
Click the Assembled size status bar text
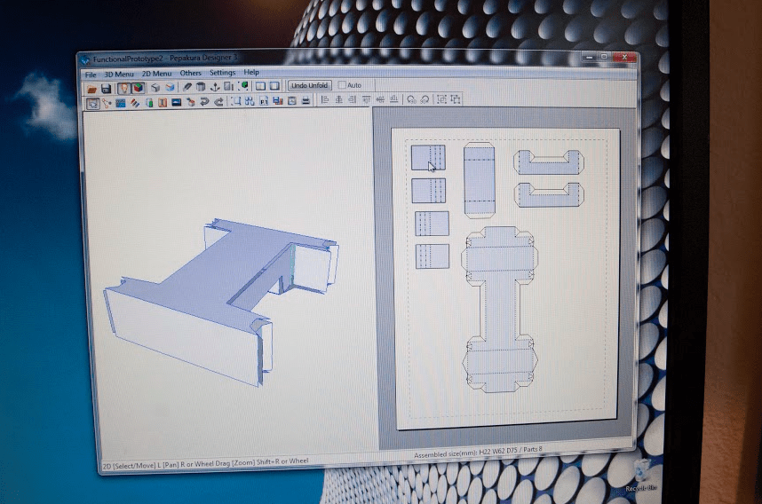(x=477, y=452)
